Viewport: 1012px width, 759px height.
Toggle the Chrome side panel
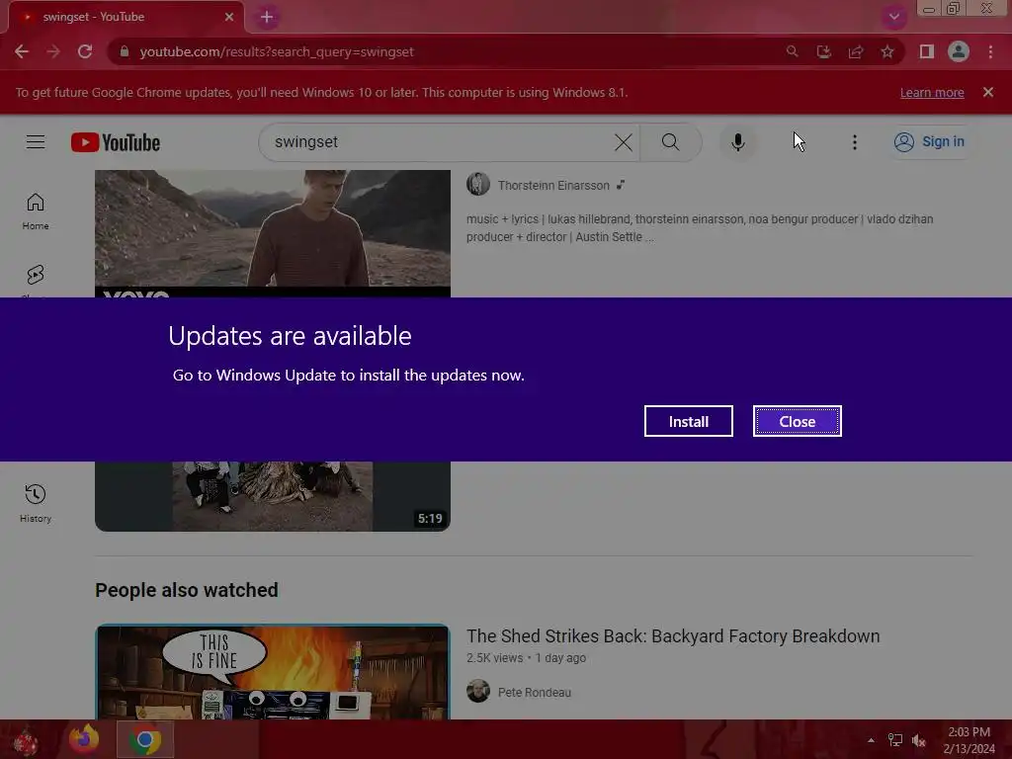coord(927,51)
